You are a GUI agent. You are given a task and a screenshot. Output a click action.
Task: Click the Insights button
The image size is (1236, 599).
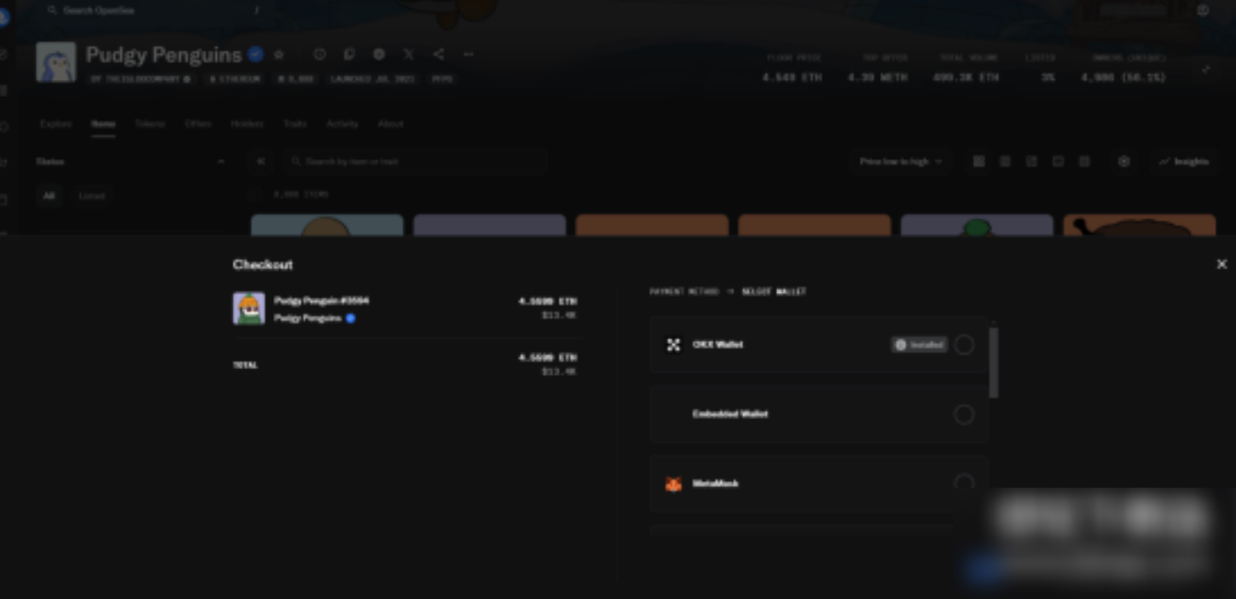pos(1184,162)
